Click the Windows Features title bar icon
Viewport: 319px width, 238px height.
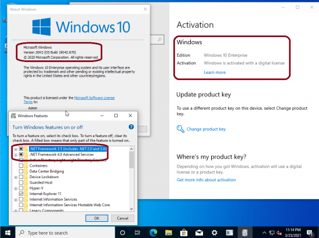click(13, 116)
